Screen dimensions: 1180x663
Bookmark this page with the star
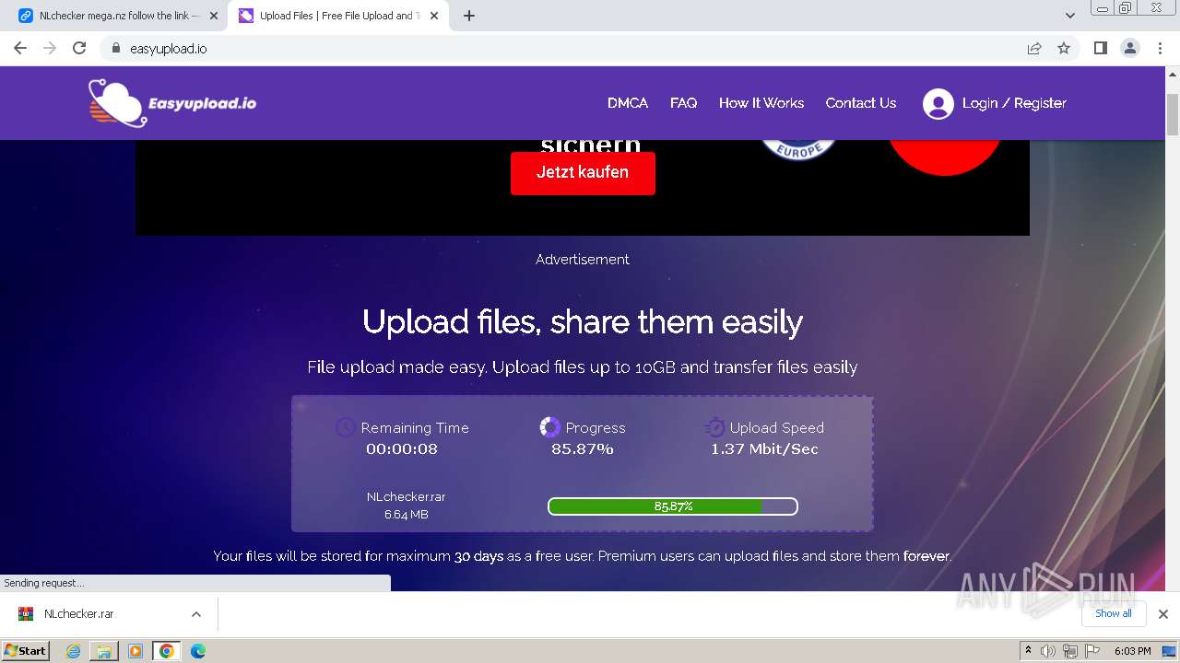1064,48
